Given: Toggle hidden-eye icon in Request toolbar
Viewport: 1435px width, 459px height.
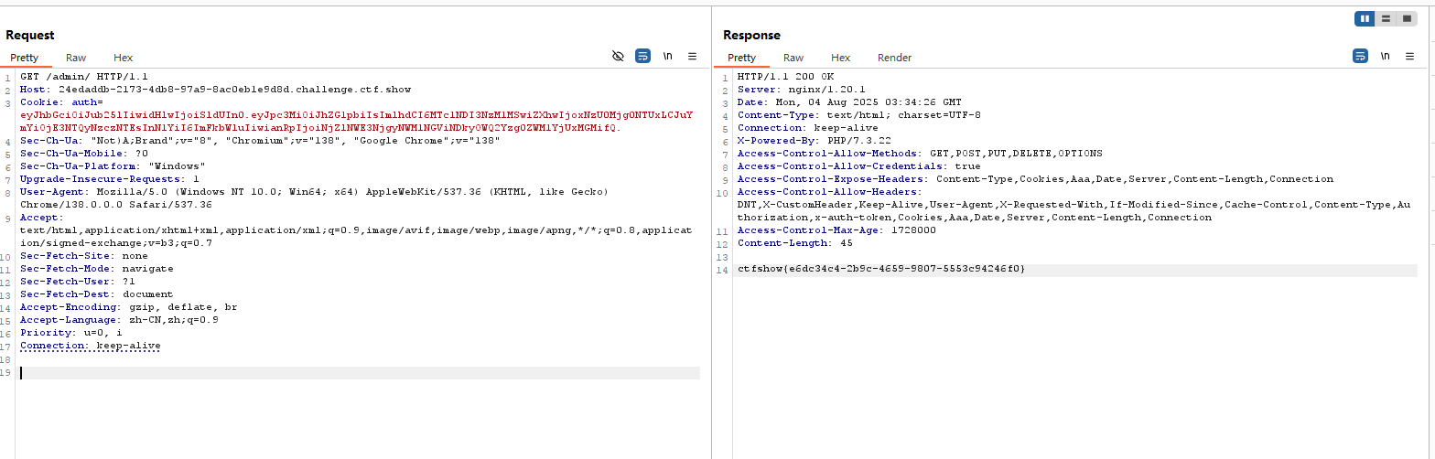Looking at the screenshot, I should point(618,56).
